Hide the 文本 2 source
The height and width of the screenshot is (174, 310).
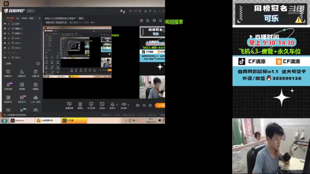pyautogui.click(x=5, y=43)
